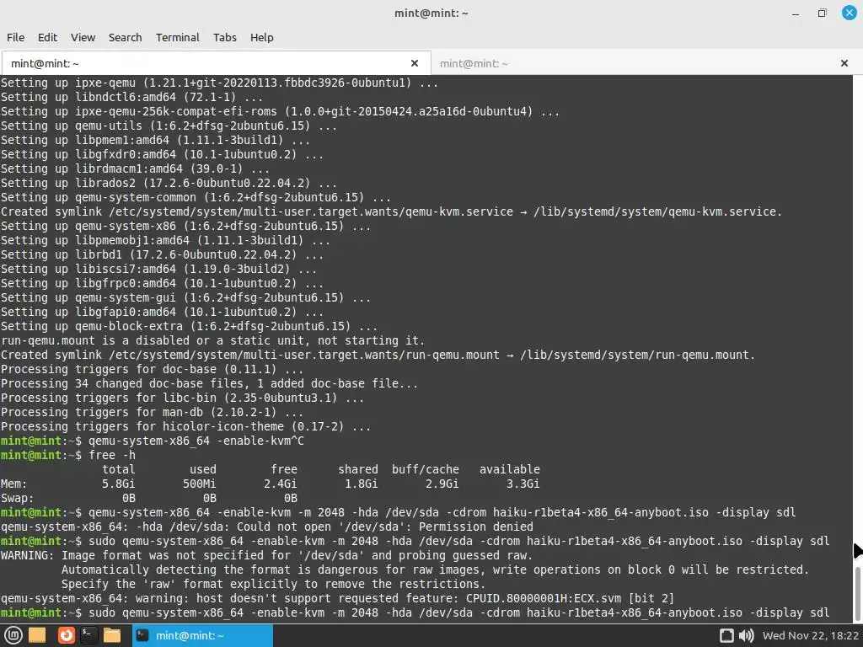Click the 'qemu-system-x86_64 -enable-kvm^C' line
The height and width of the screenshot is (647, 863).
pyautogui.click(x=153, y=441)
